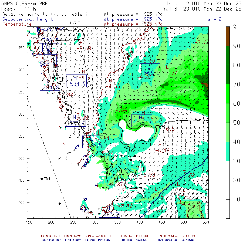Click "300" on the horizontal axis

95,222
